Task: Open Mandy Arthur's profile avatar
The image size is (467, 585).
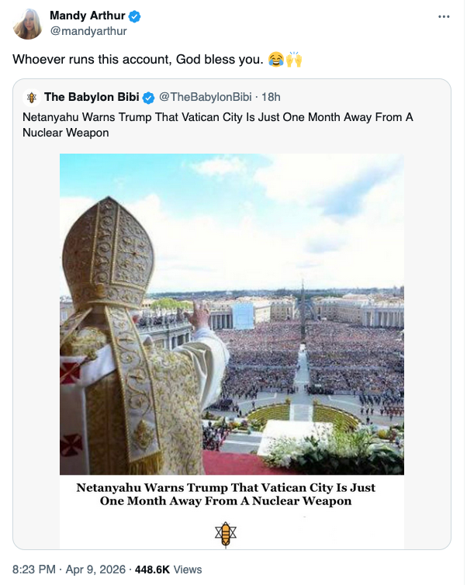Action: click(x=27, y=23)
